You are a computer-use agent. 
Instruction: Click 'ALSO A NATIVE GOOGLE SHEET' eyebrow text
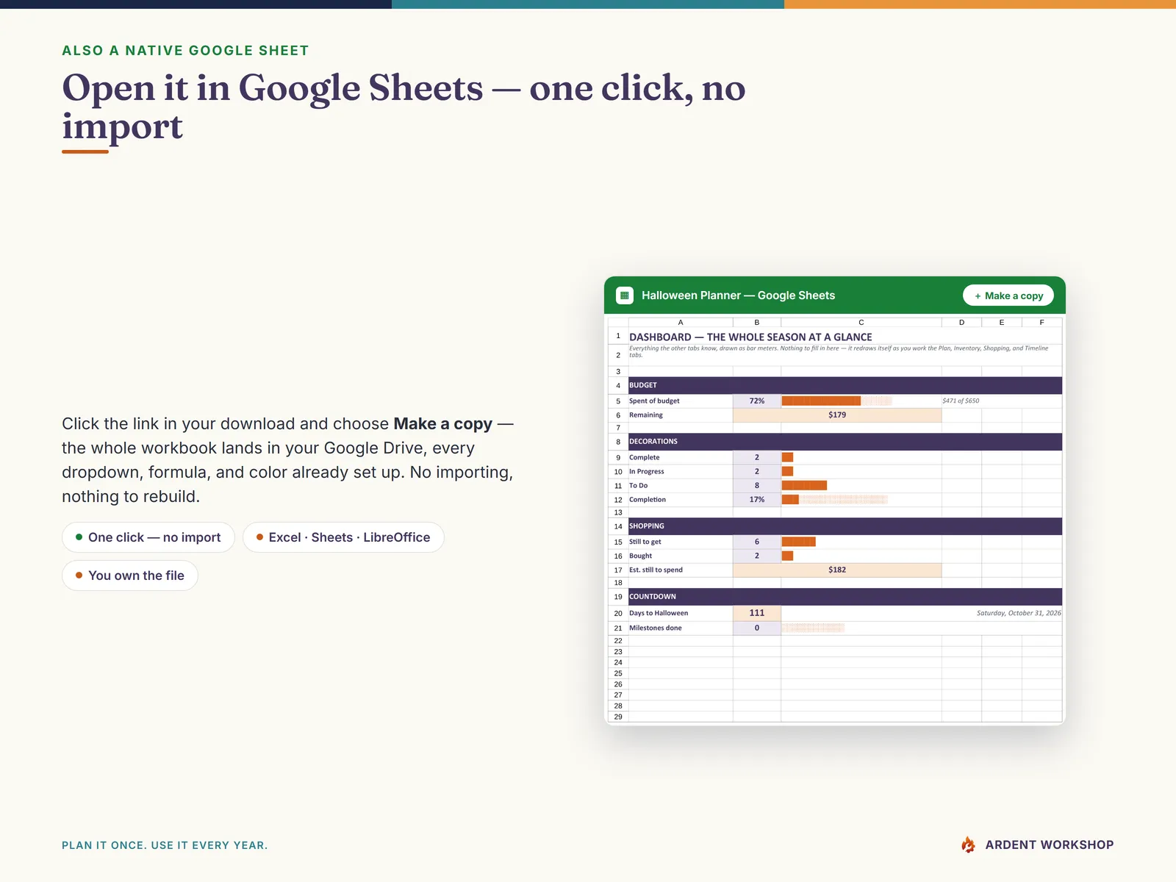coord(185,51)
